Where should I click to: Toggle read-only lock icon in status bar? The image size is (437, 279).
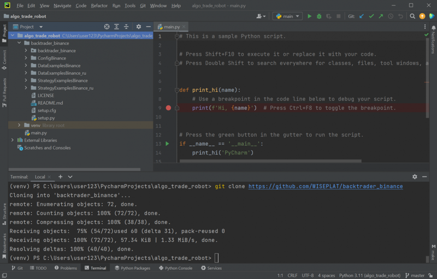pyautogui.click(x=431, y=275)
